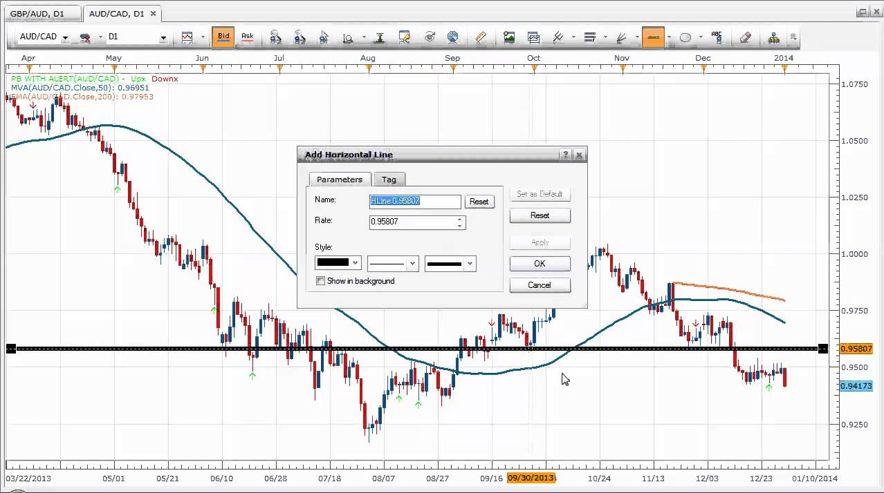Select the eraser tool
This screenshot has width=884, height=493.
pyautogui.click(x=745, y=37)
